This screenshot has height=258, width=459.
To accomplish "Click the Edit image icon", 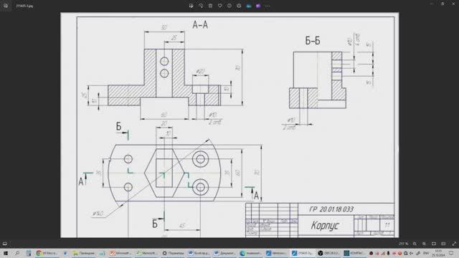I will point(191,6).
